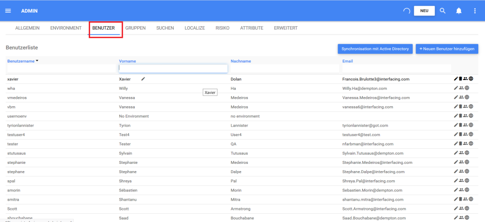This screenshot has height=222, width=485.
Task: Open the Attribute tab
Action: pos(252,28)
